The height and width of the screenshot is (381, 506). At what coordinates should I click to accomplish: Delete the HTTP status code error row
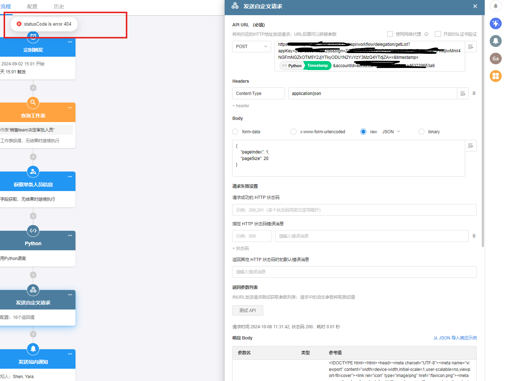[x=474, y=236]
